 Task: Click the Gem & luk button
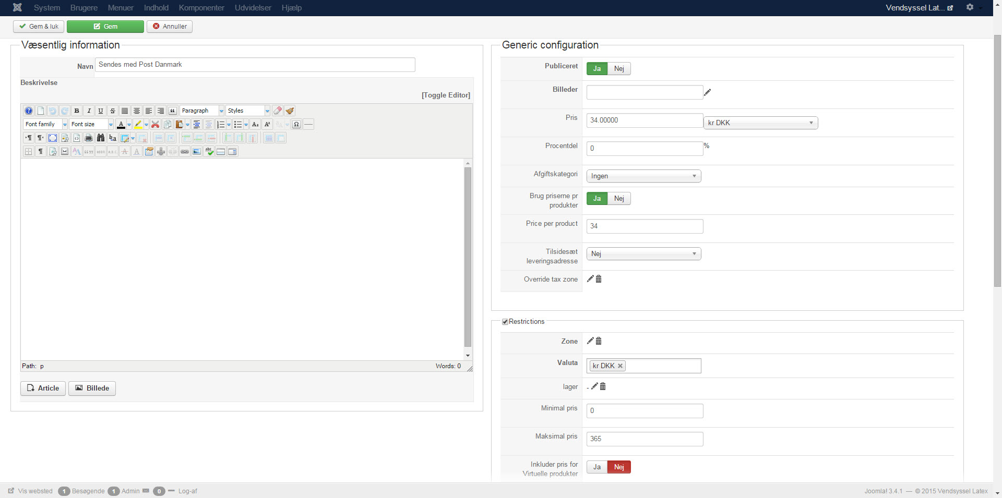tap(39, 26)
